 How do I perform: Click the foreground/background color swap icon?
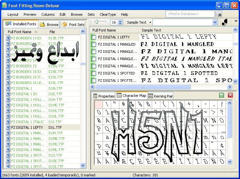click(x=225, y=22)
